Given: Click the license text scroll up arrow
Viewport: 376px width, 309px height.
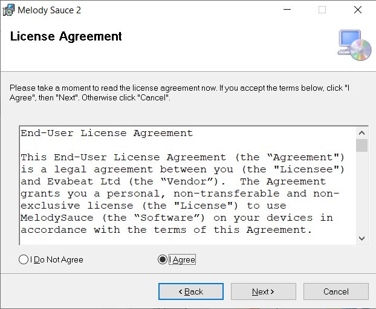Looking at the screenshot, I should tap(361, 133).
